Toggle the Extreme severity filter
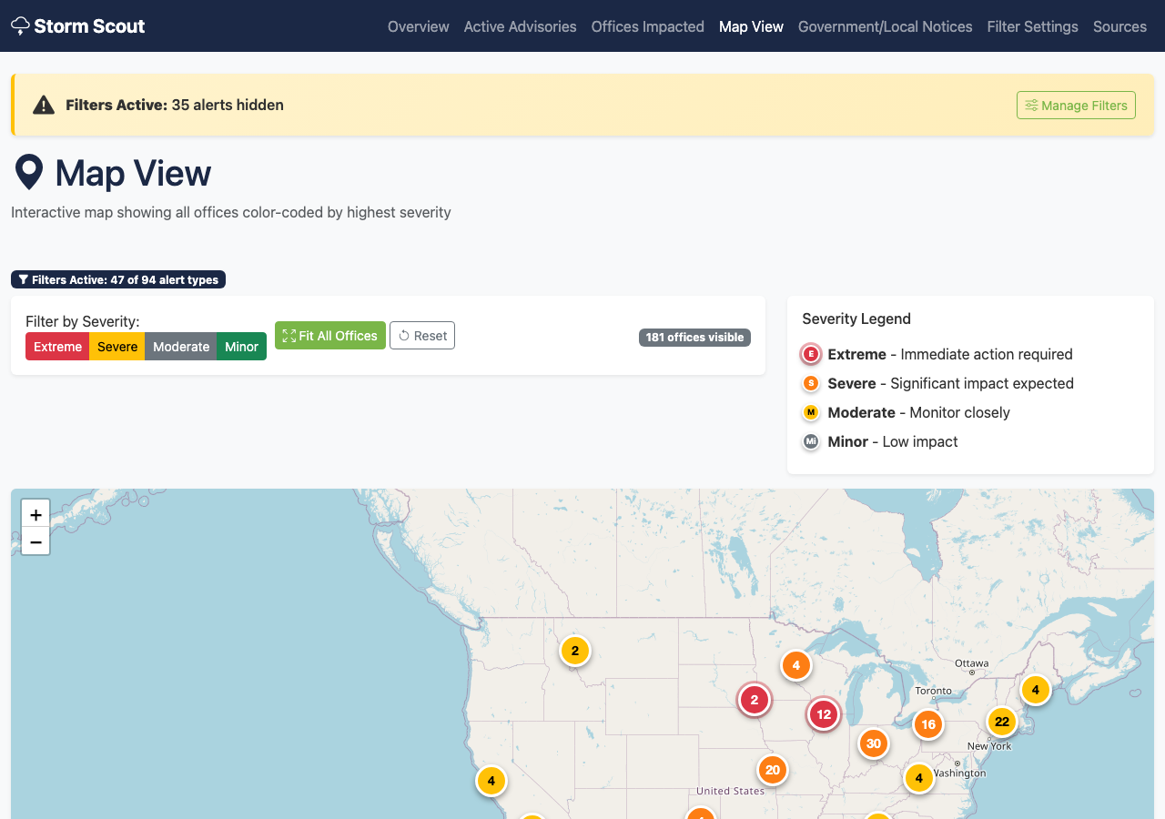Screen dimensions: 1165x819 [x=56, y=347]
